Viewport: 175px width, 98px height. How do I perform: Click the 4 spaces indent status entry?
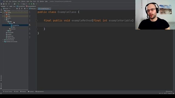(x=170, y=93)
